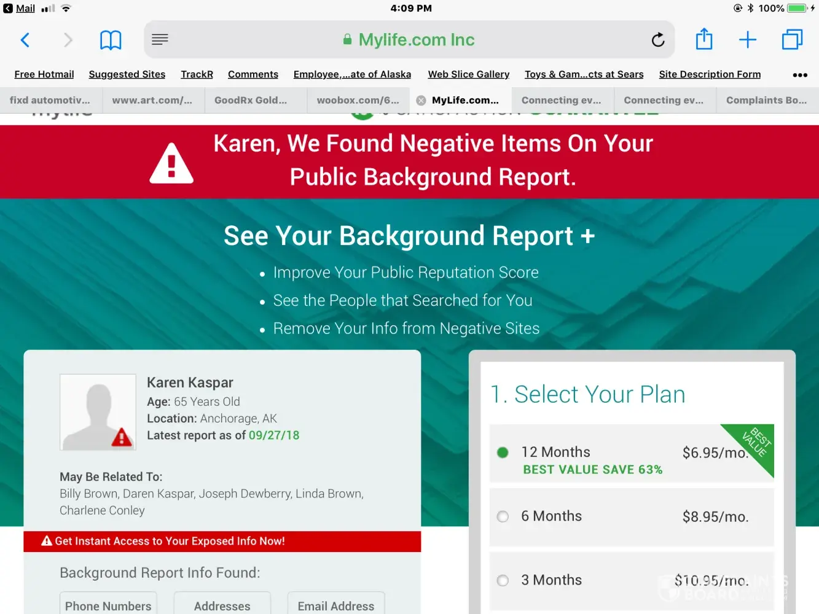
Task: Tap the white warning triangle in red banner
Action: click(171, 163)
